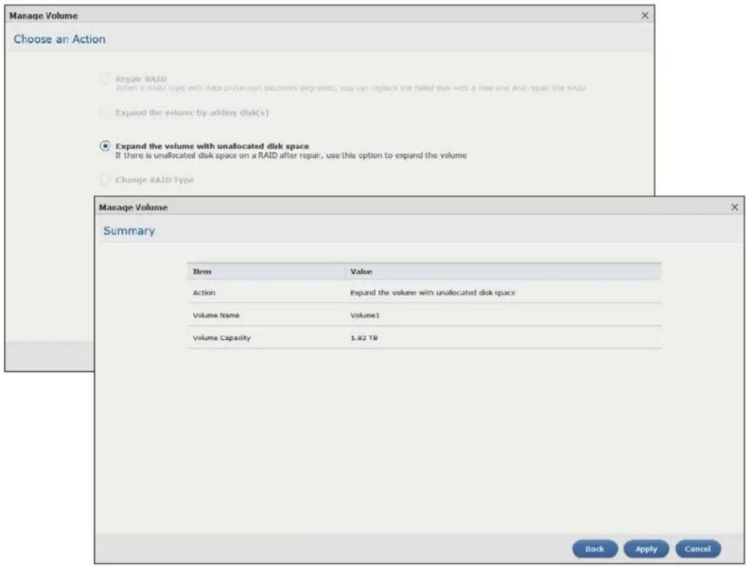Select Expand the volume by adding disks option
747x567 pixels.
pyautogui.click(x=105, y=112)
